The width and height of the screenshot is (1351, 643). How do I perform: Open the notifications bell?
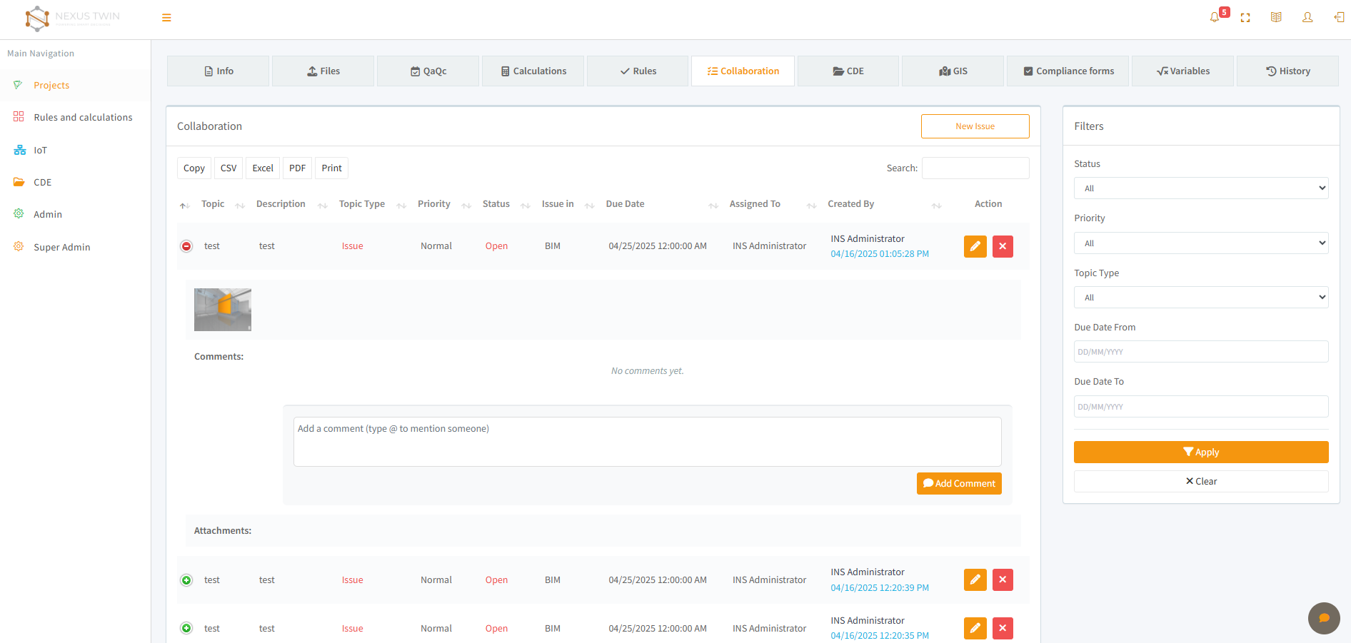[x=1215, y=18]
